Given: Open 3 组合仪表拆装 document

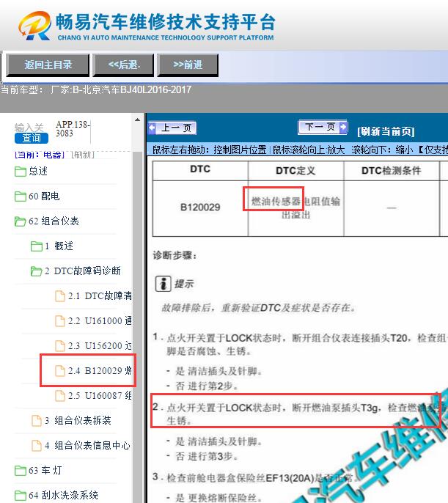Looking at the screenshot, I should 78,421.
